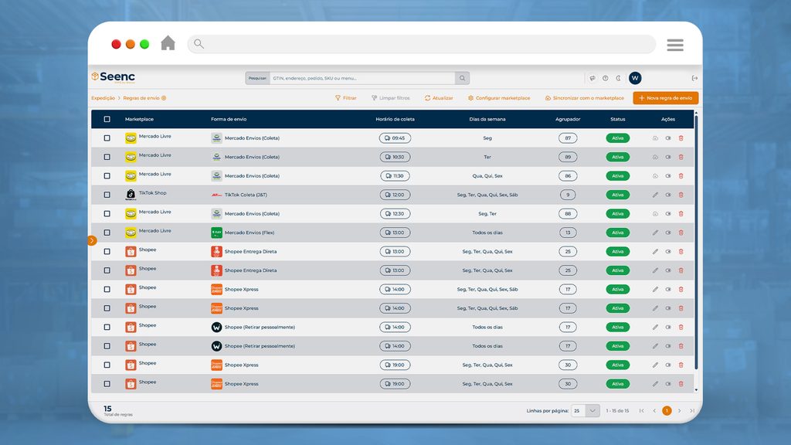The width and height of the screenshot is (791, 445).
Task: Edit the Mercado Envios (Flex) rule
Action: coord(655,233)
